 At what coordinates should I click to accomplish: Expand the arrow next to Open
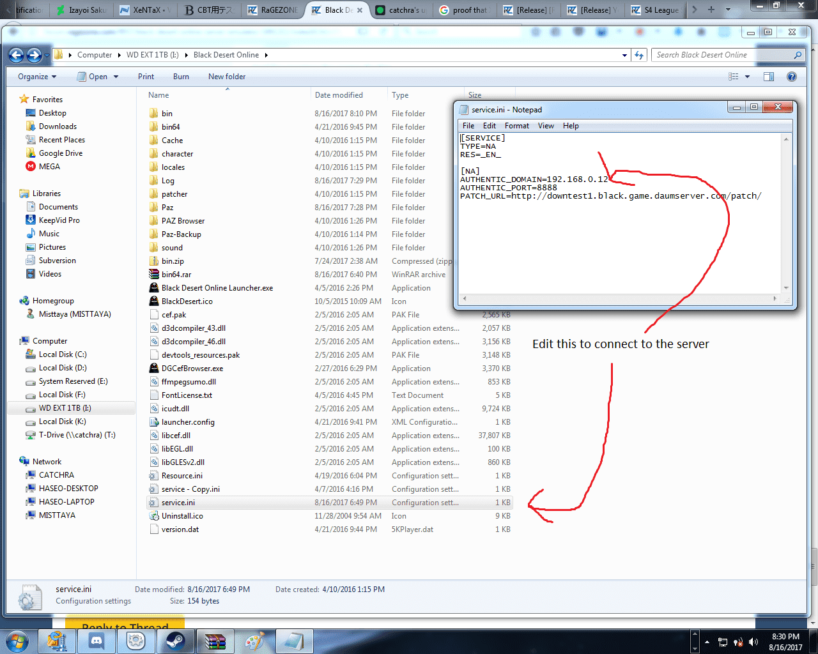coord(116,77)
